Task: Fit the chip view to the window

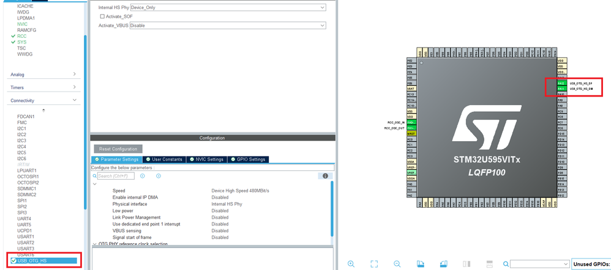Action: click(374, 264)
